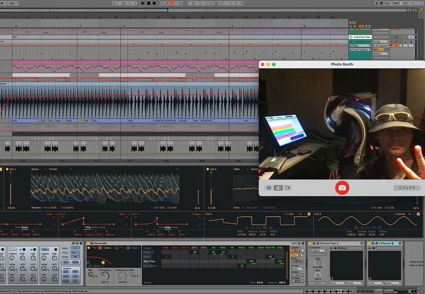
Task: Start playback with the Play button
Action: click(143, 3)
